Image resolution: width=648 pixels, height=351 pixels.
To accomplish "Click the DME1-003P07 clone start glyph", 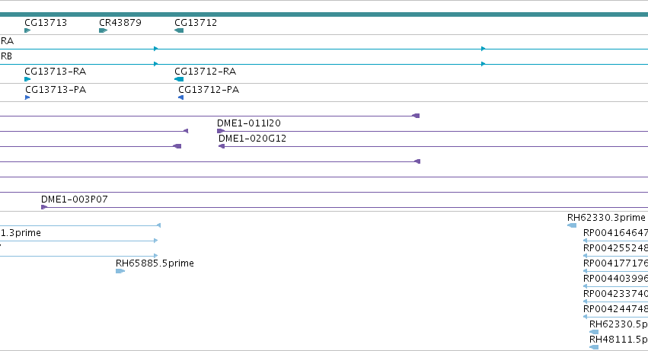I will click(x=44, y=207).
